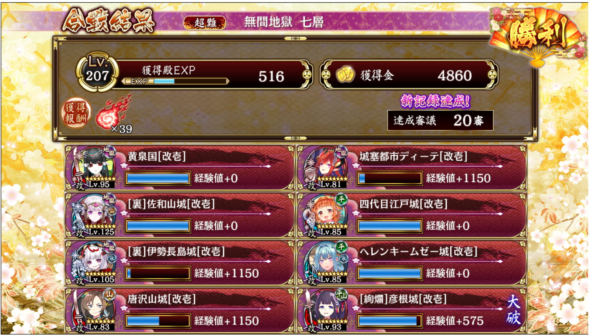
Task: Click 唐沢山城 experience gauge bar
Action: 158,321
